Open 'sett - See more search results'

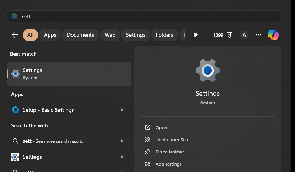click(x=69, y=141)
